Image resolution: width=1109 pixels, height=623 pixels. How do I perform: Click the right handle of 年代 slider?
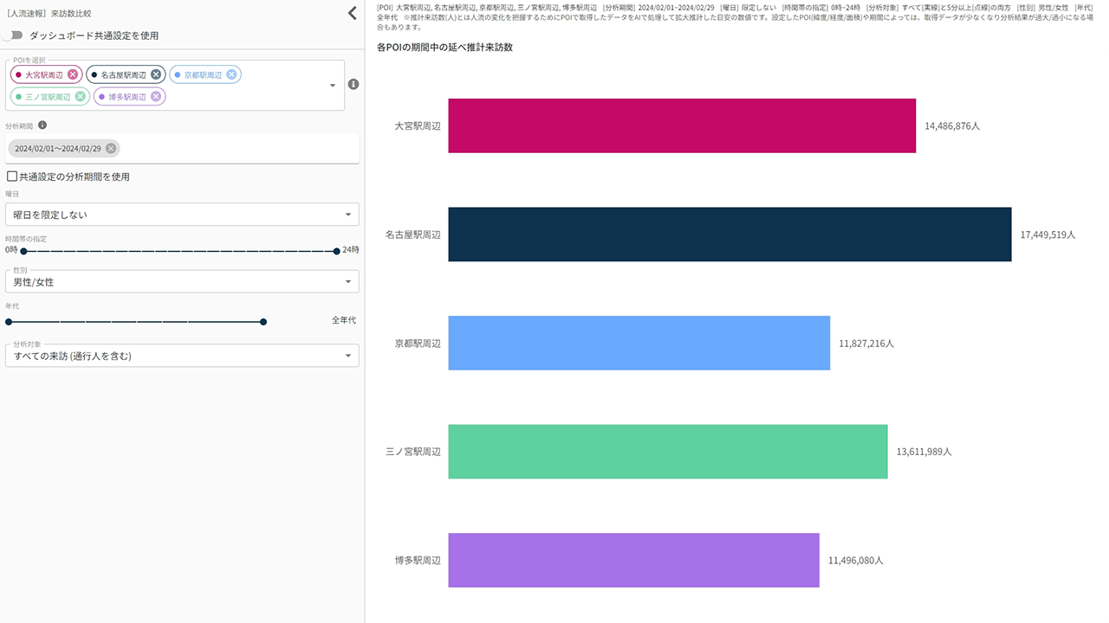[x=263, y=322]
